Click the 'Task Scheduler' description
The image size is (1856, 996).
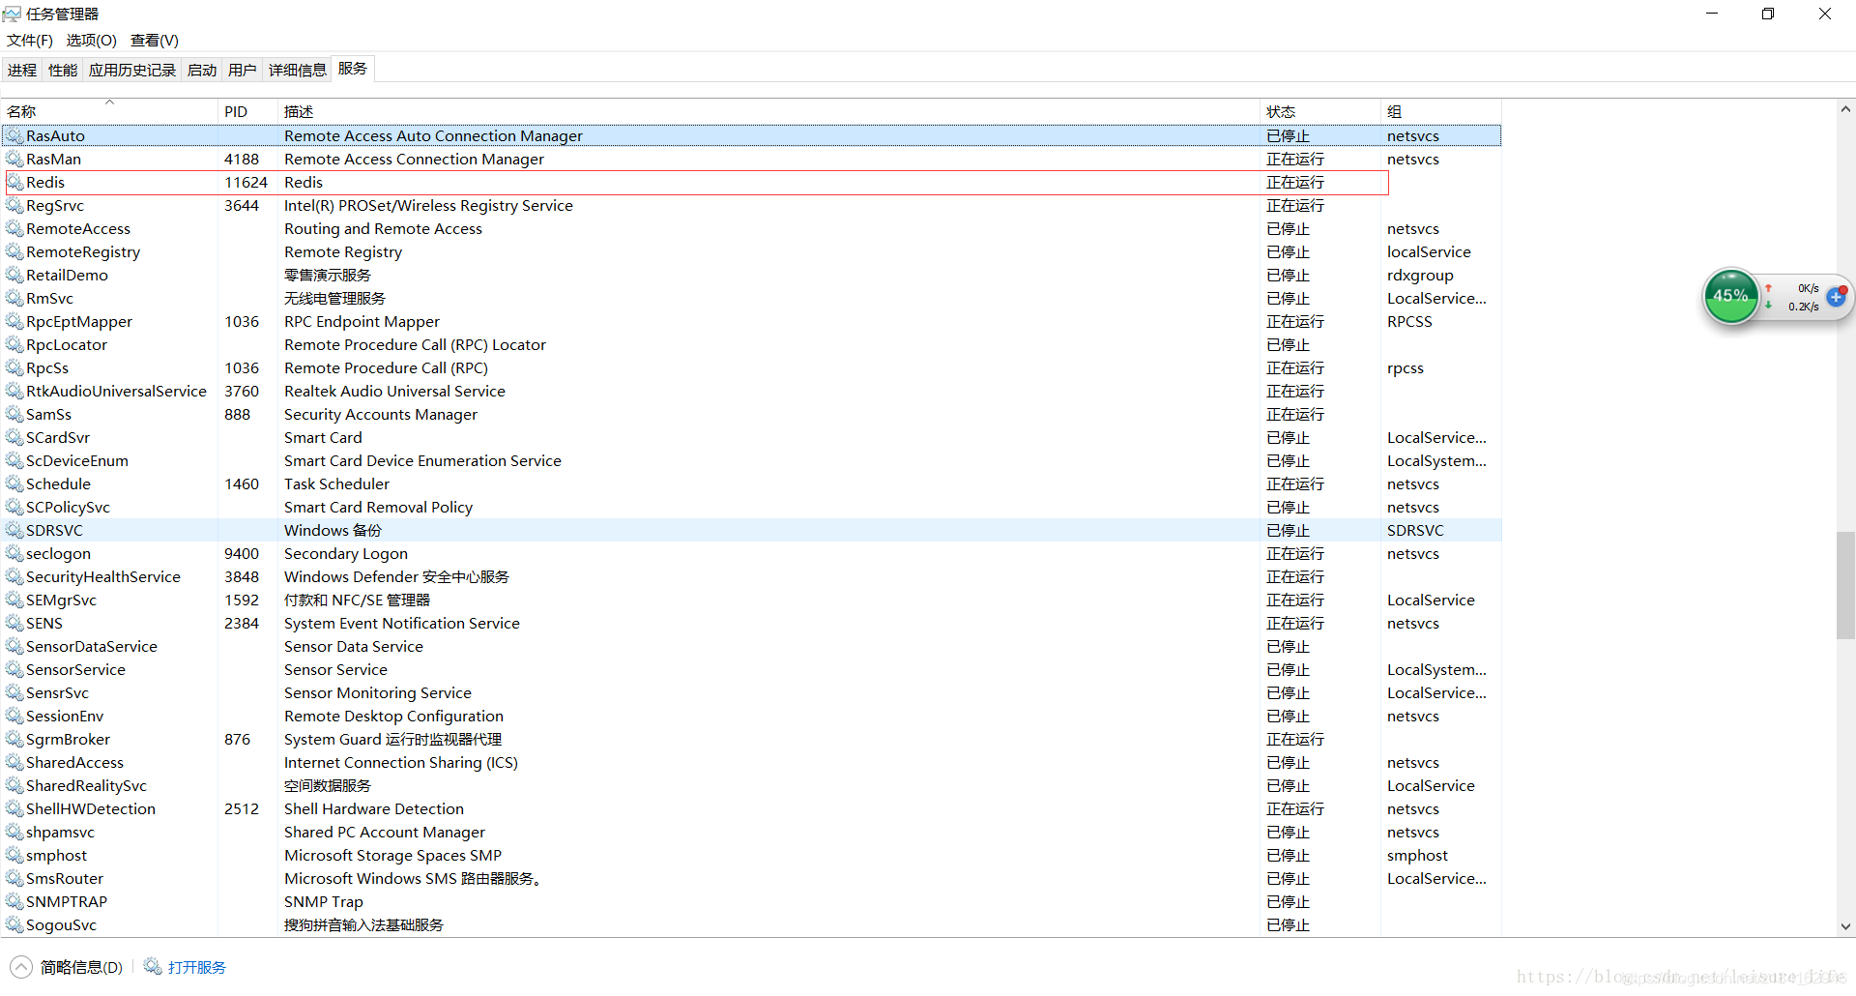[336, 484]
